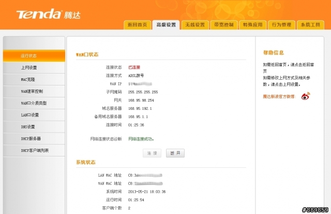Open MAC克隆 sidebar item
The image size is (331, 214).
pos(34,79)
